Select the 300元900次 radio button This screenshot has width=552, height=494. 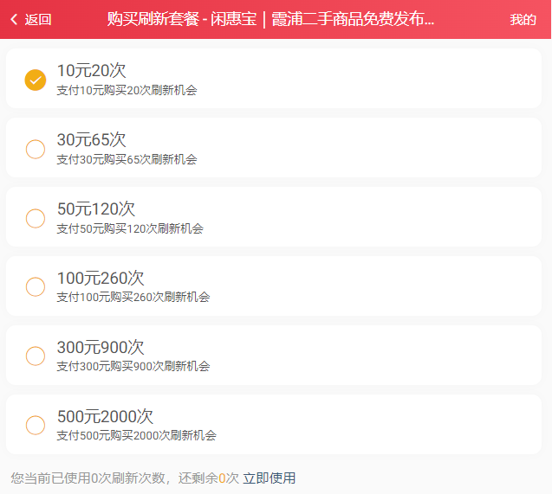(x=36, y=356)
